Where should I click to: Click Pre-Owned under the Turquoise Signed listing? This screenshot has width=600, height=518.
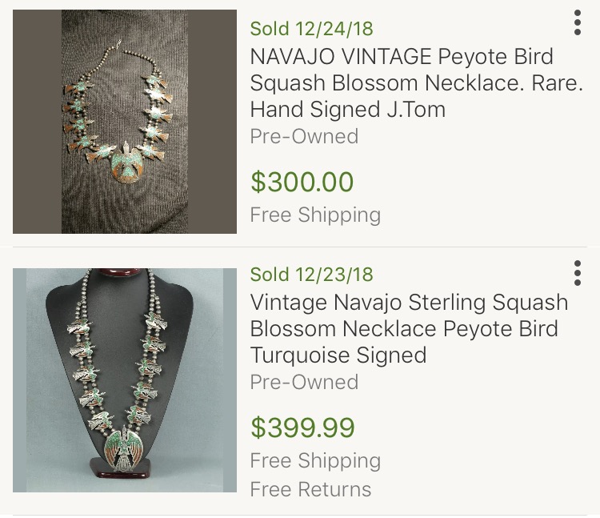pyautogui.click(x=304, y=382)
